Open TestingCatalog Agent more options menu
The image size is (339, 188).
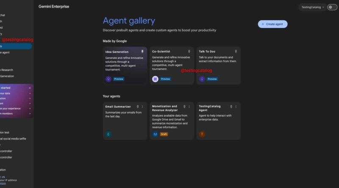coord(236,106)
